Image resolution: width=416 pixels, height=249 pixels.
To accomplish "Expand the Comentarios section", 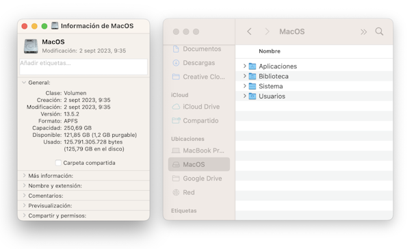I will click(x=24, y=196).
